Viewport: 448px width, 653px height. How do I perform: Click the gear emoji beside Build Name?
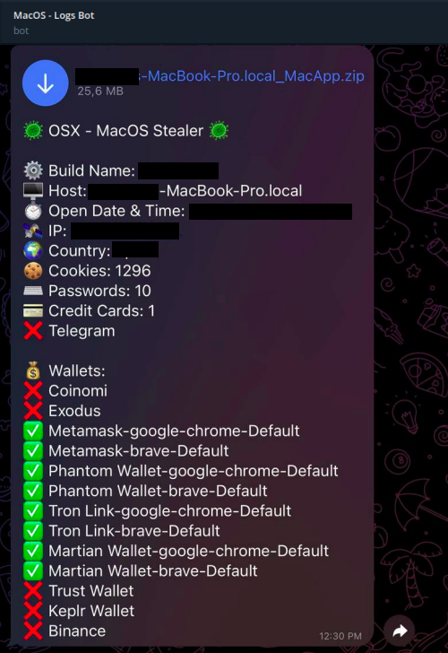click(33, 170)
